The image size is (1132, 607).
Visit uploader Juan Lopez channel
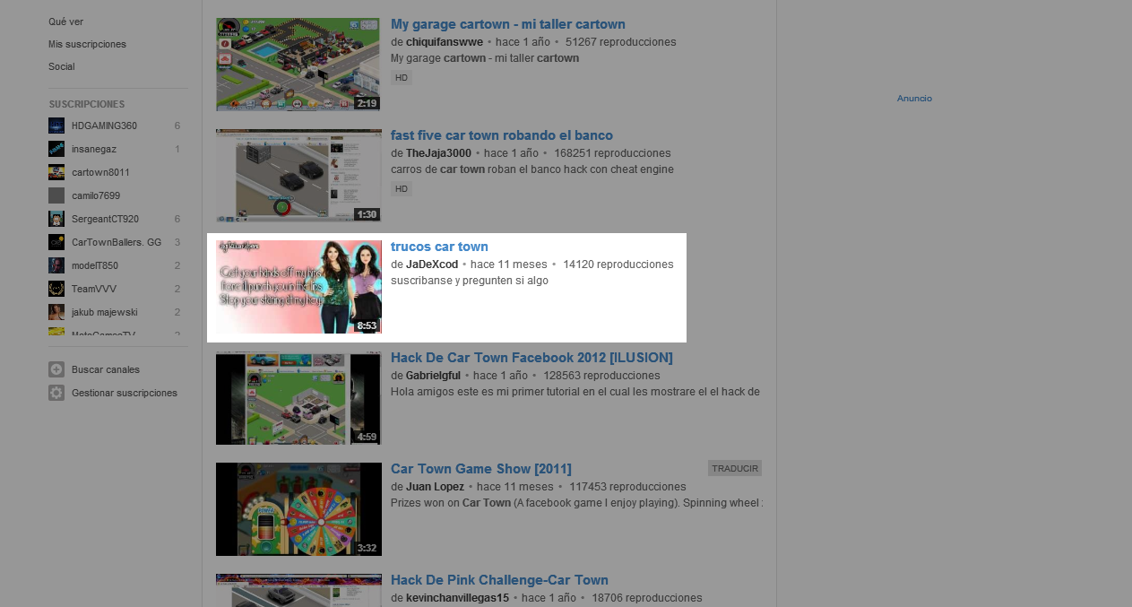436,487
